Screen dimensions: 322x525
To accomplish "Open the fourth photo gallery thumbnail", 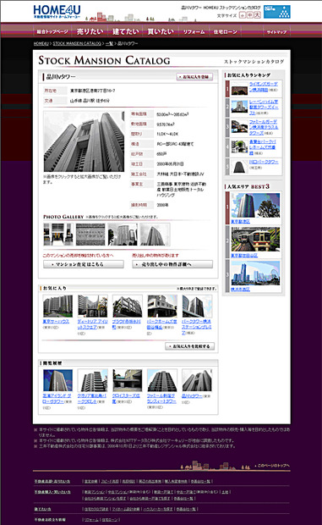I will point(155,235).
